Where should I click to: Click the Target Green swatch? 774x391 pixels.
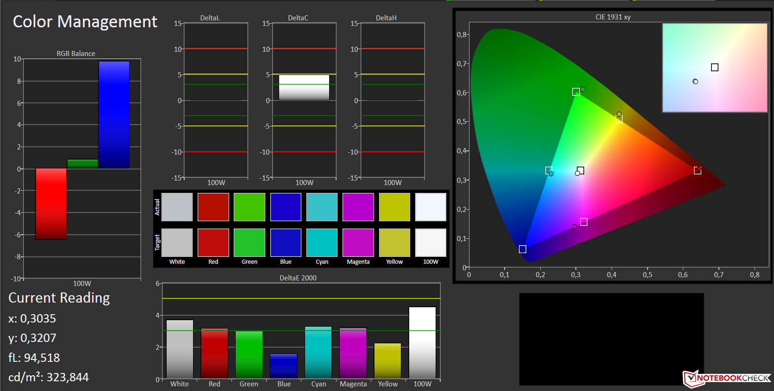pyautogui.click(x=249, y=242)
